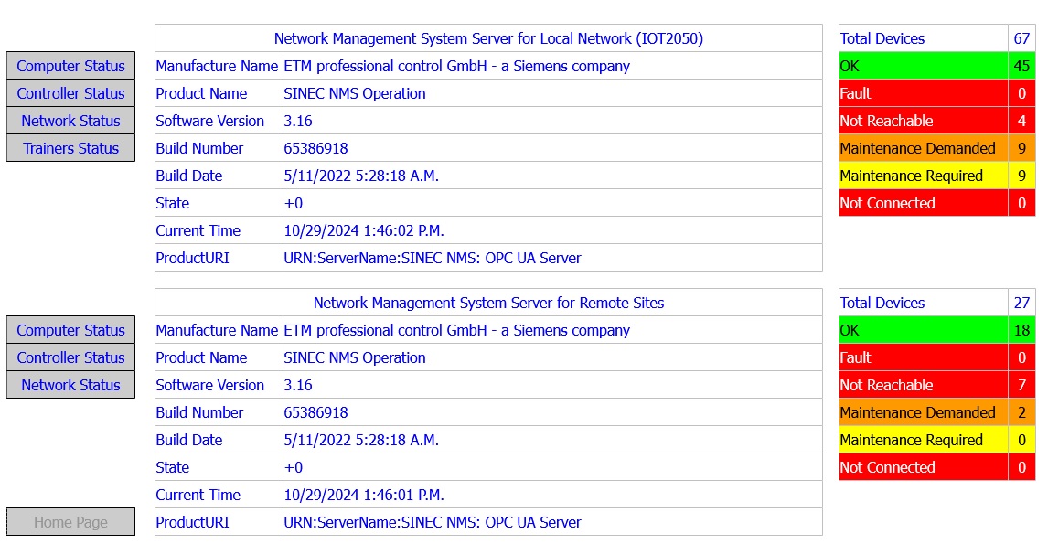Click the Local Network URN:ServerName product URI value
This screenshot has width=1048, height=544.
[433, 258]
